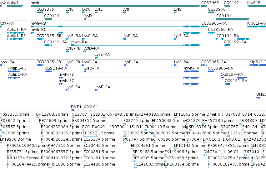Select the LysE gene label
The height and width of the screenshot is (169, 266).
(x=98, y=9)
